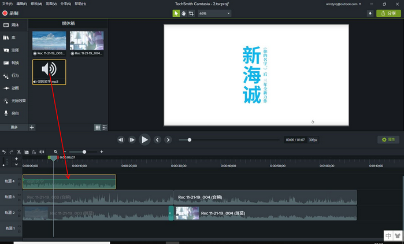Click the 00:06 / 01:07 time display

[295, 140]
